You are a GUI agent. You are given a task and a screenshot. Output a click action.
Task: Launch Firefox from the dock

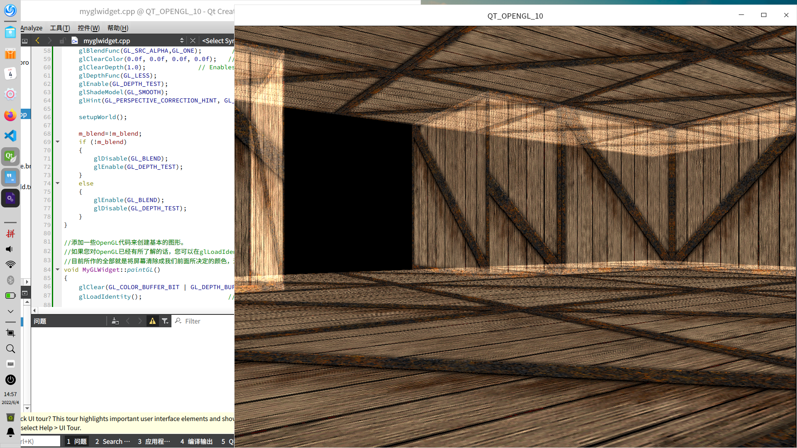coord(10,115)
